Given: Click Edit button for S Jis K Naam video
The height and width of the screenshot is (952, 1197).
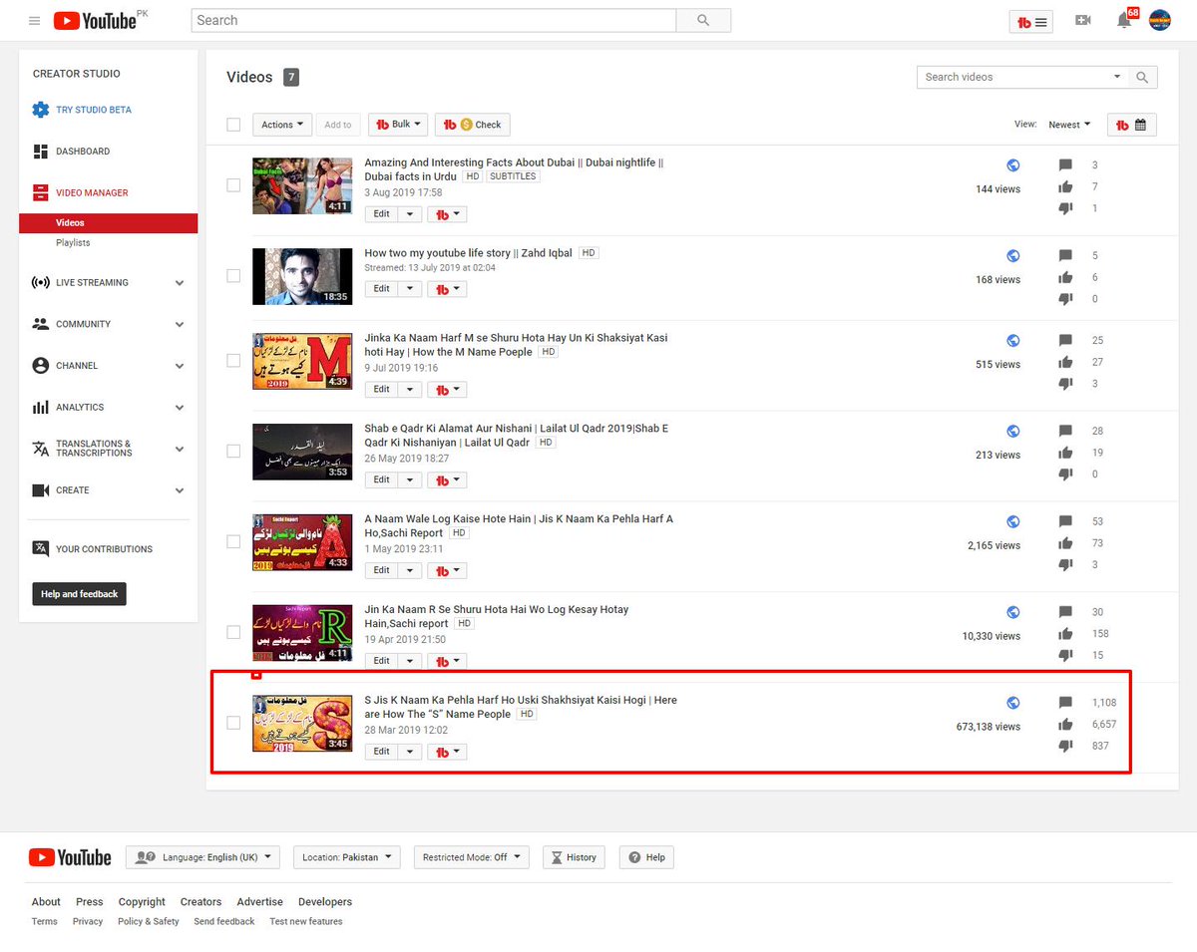Looking at the screenshot, I should [381, 752].
